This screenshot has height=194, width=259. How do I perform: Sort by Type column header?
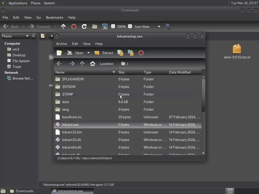click(155, 72)
